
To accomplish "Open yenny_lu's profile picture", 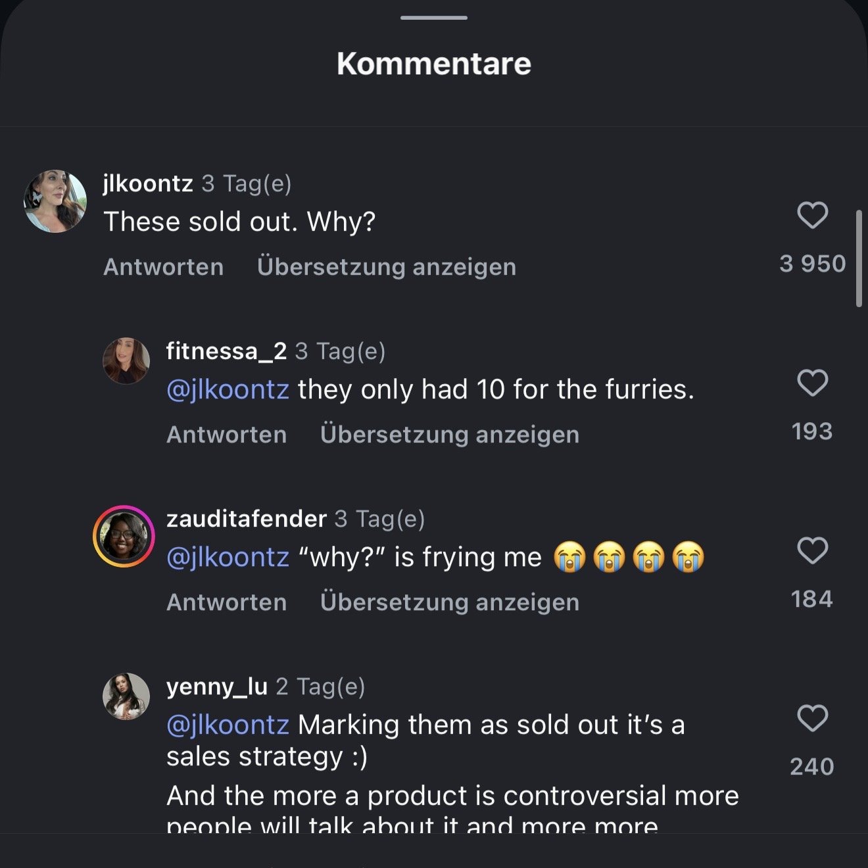I will tap(126, 696).
